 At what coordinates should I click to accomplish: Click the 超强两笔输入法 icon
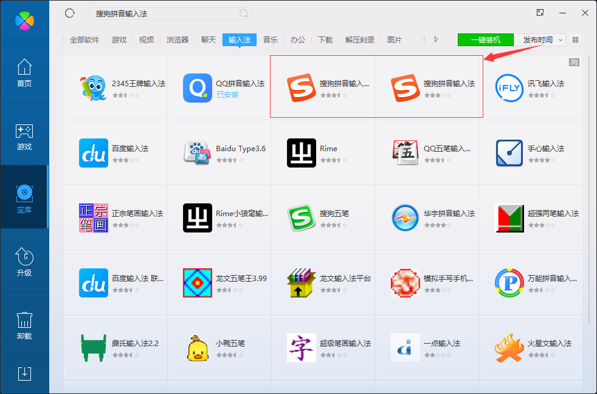coord(509,218)
